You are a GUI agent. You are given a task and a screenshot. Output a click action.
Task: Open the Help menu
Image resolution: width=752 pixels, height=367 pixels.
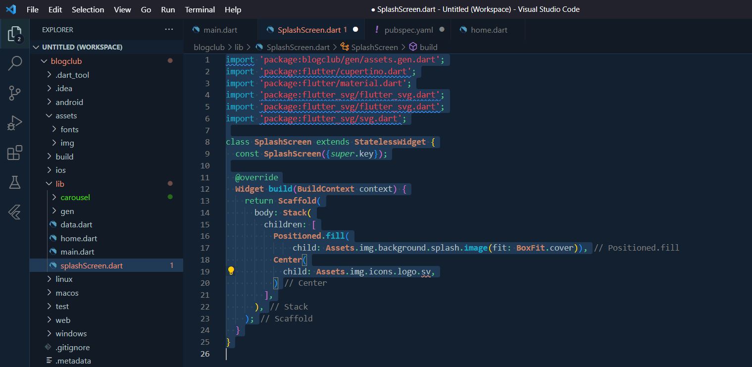(233, 9)
